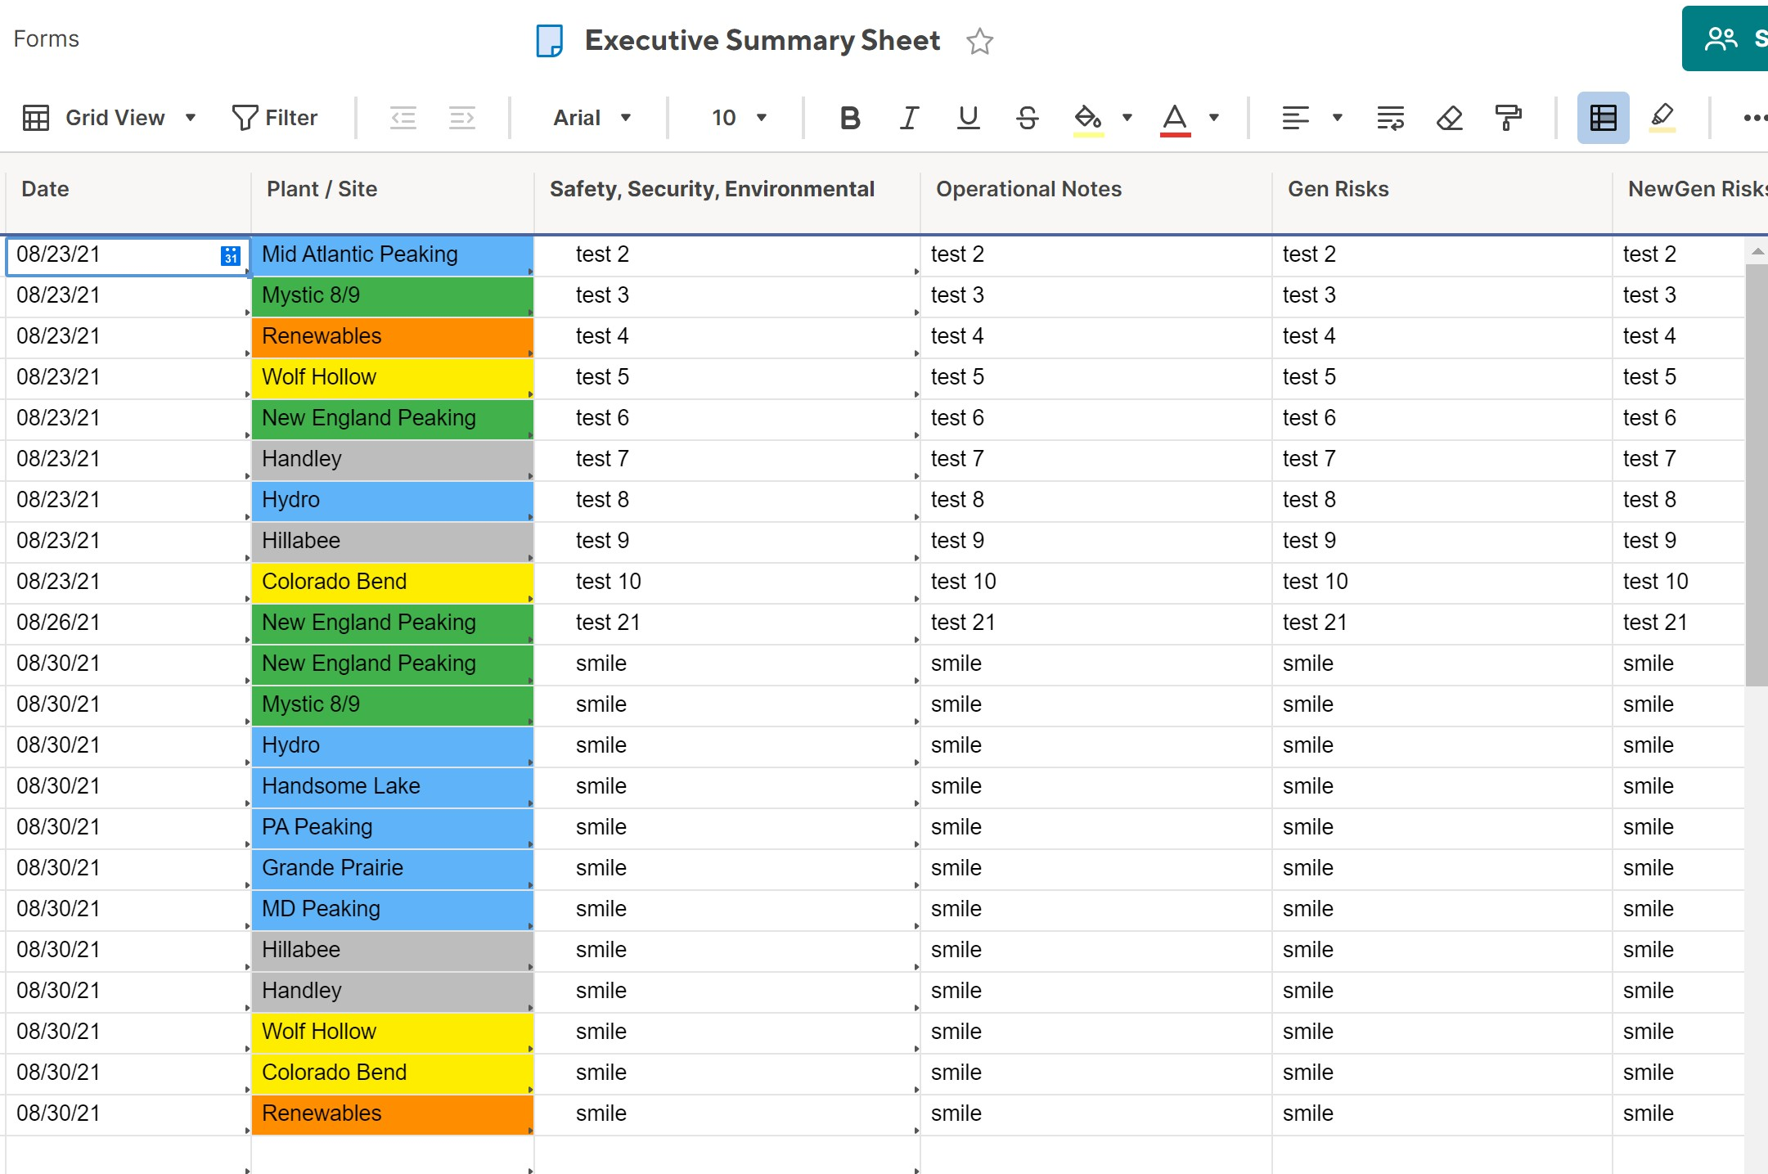
Task: Toggle bold formatting
Action: pos(850,118)
